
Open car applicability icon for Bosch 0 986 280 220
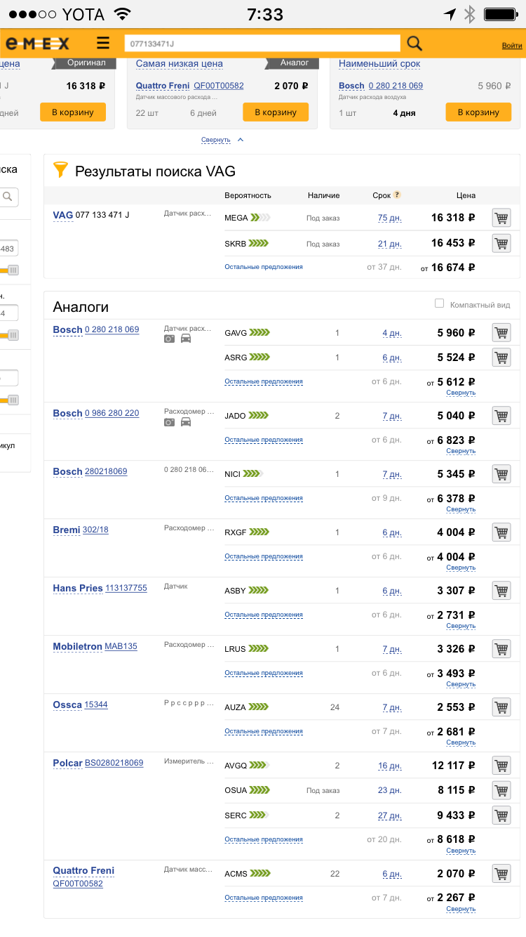[x=186, y=422]
